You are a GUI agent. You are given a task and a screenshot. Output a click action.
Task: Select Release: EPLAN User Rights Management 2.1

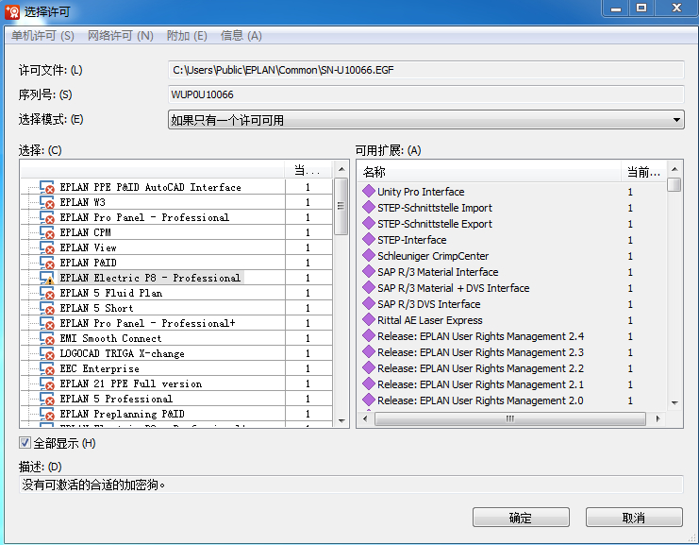[x=480, y=384]
